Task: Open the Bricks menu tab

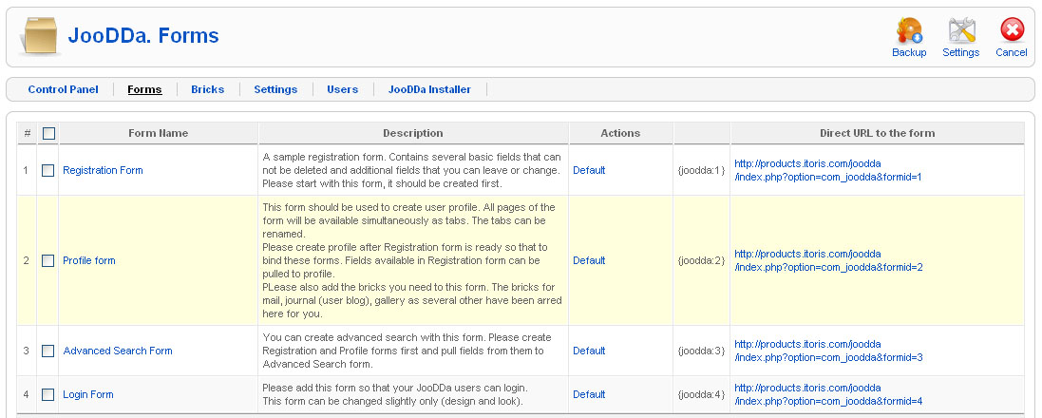Action: tap(207, 89)
